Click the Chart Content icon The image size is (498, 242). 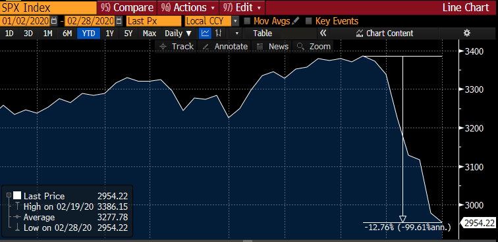click(360, 34)
